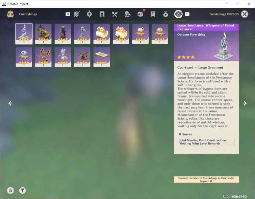This screenshot has width=255, height=199.
Task: Select the red multi-horn contraption furnishing
Action: [x=43, y=57]
